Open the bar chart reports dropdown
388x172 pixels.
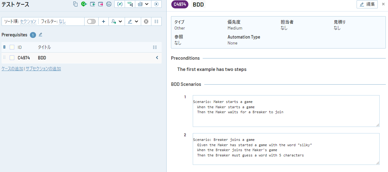143,4
